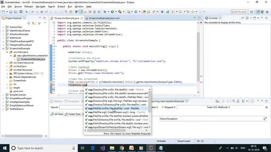Expand the SimpleControls project
271x152 pixels.
(3, 95)
